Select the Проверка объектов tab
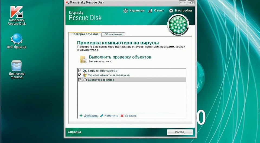The image size is (260, 143). tap(85, 34)
